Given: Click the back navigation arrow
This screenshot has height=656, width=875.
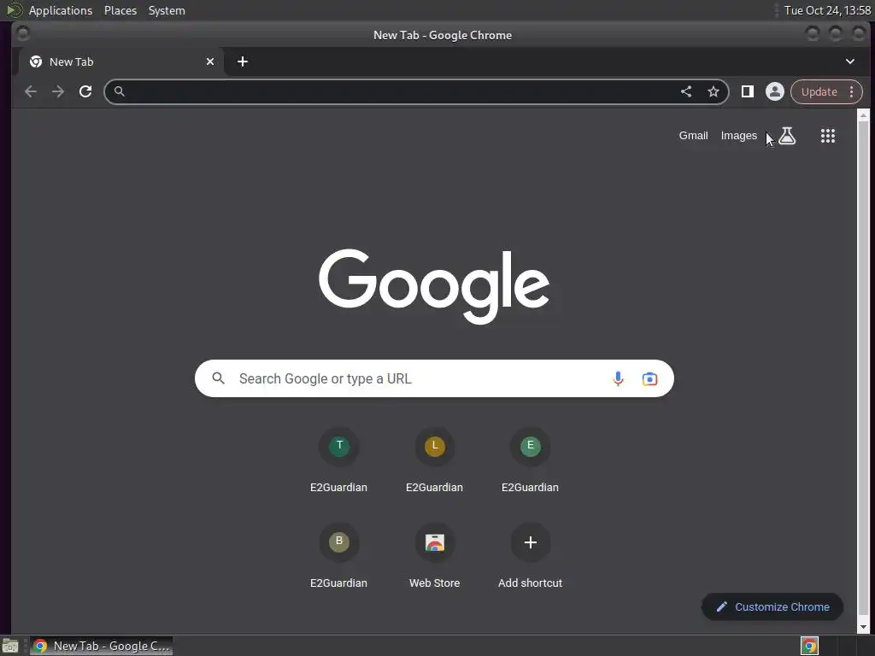Looking at the screenshot, I should click(31, 91).
